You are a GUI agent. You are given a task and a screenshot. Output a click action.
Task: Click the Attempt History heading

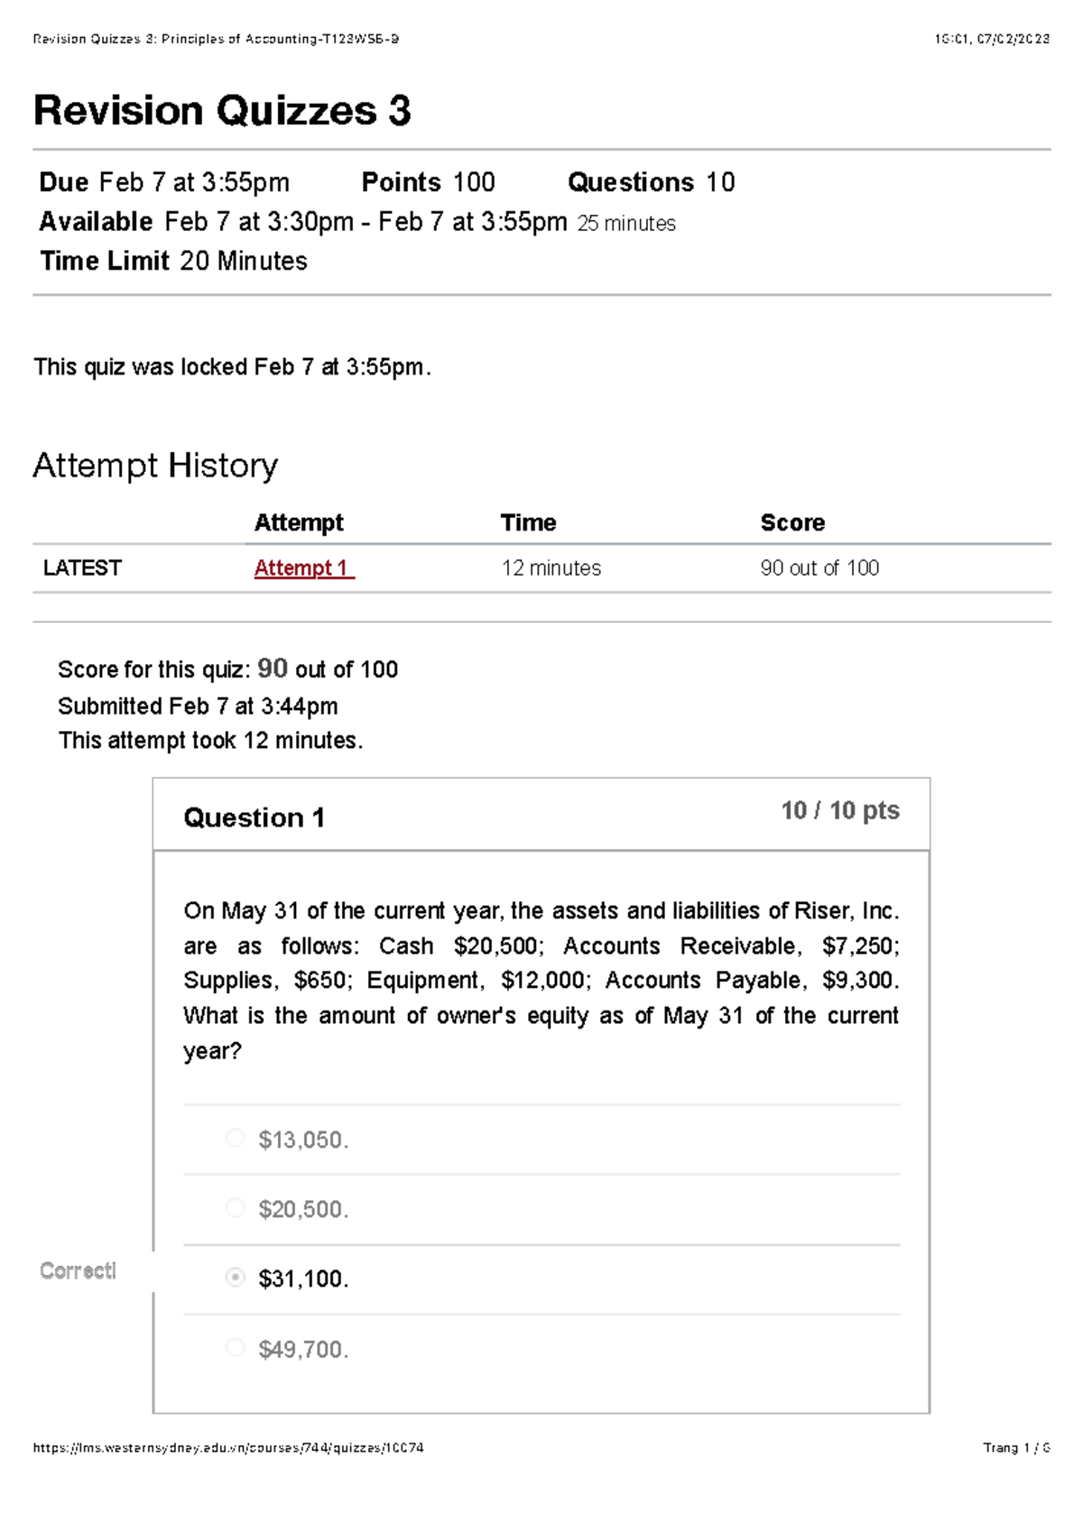tap(155, 466)
